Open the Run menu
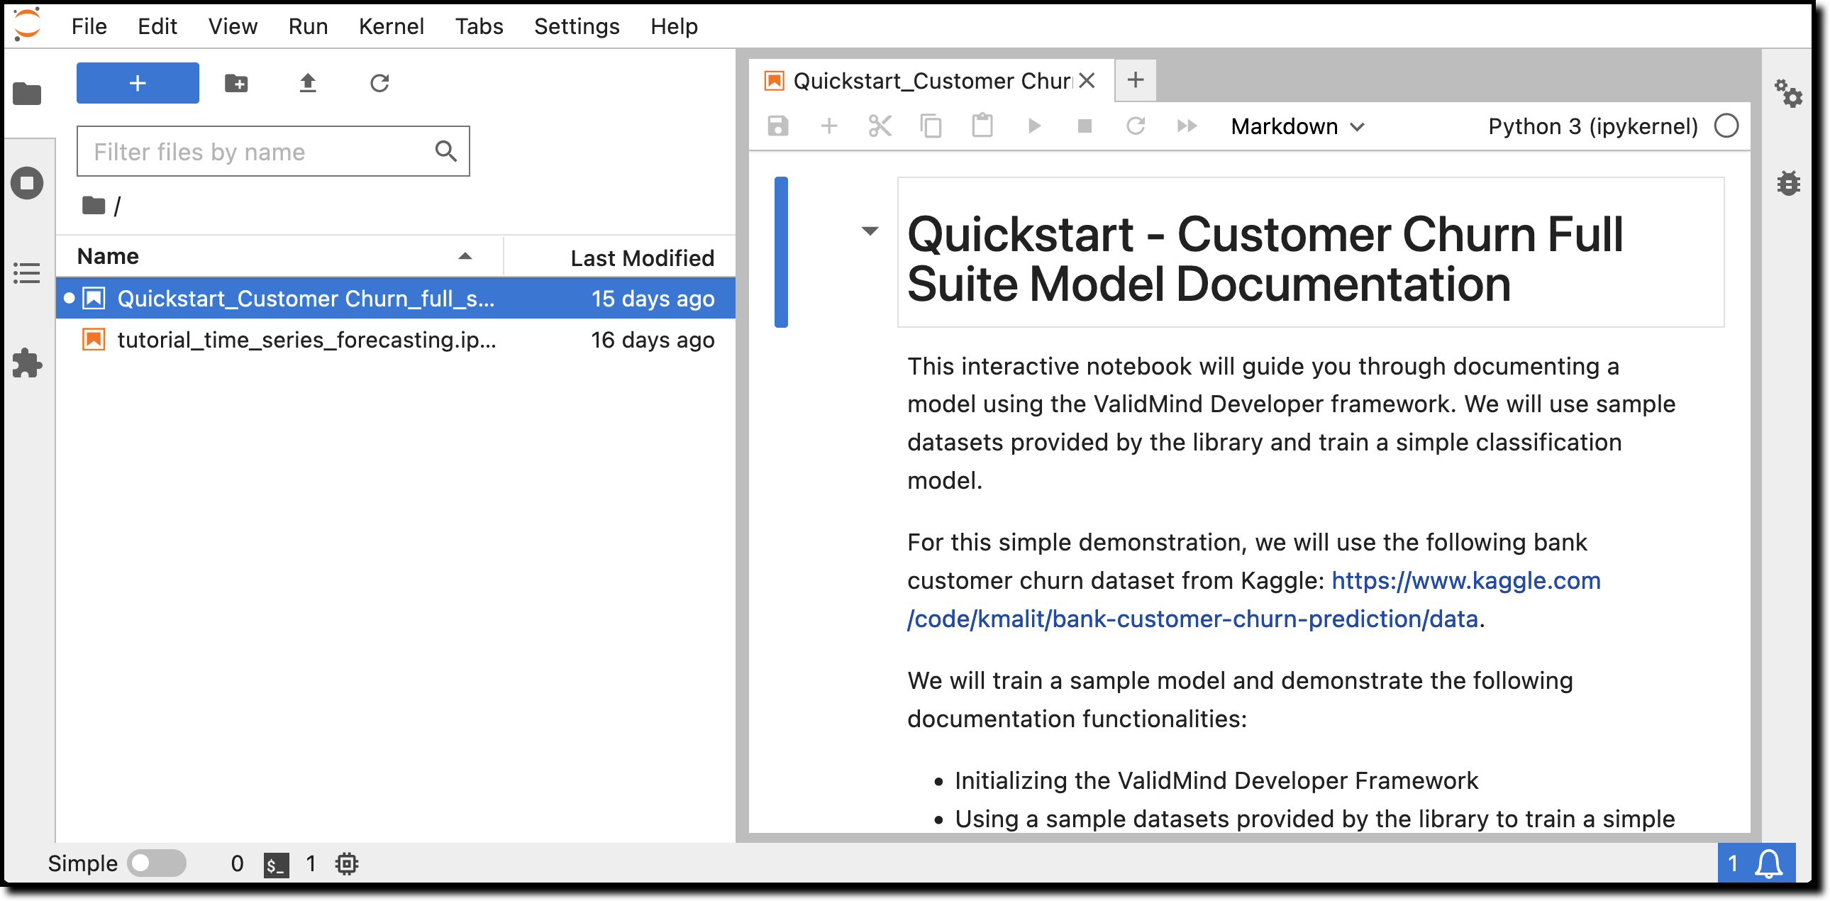 point(308,26)
